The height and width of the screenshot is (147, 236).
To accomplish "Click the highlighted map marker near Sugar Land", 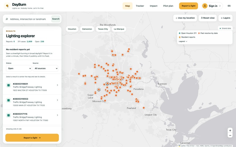I will coord(99,90).
